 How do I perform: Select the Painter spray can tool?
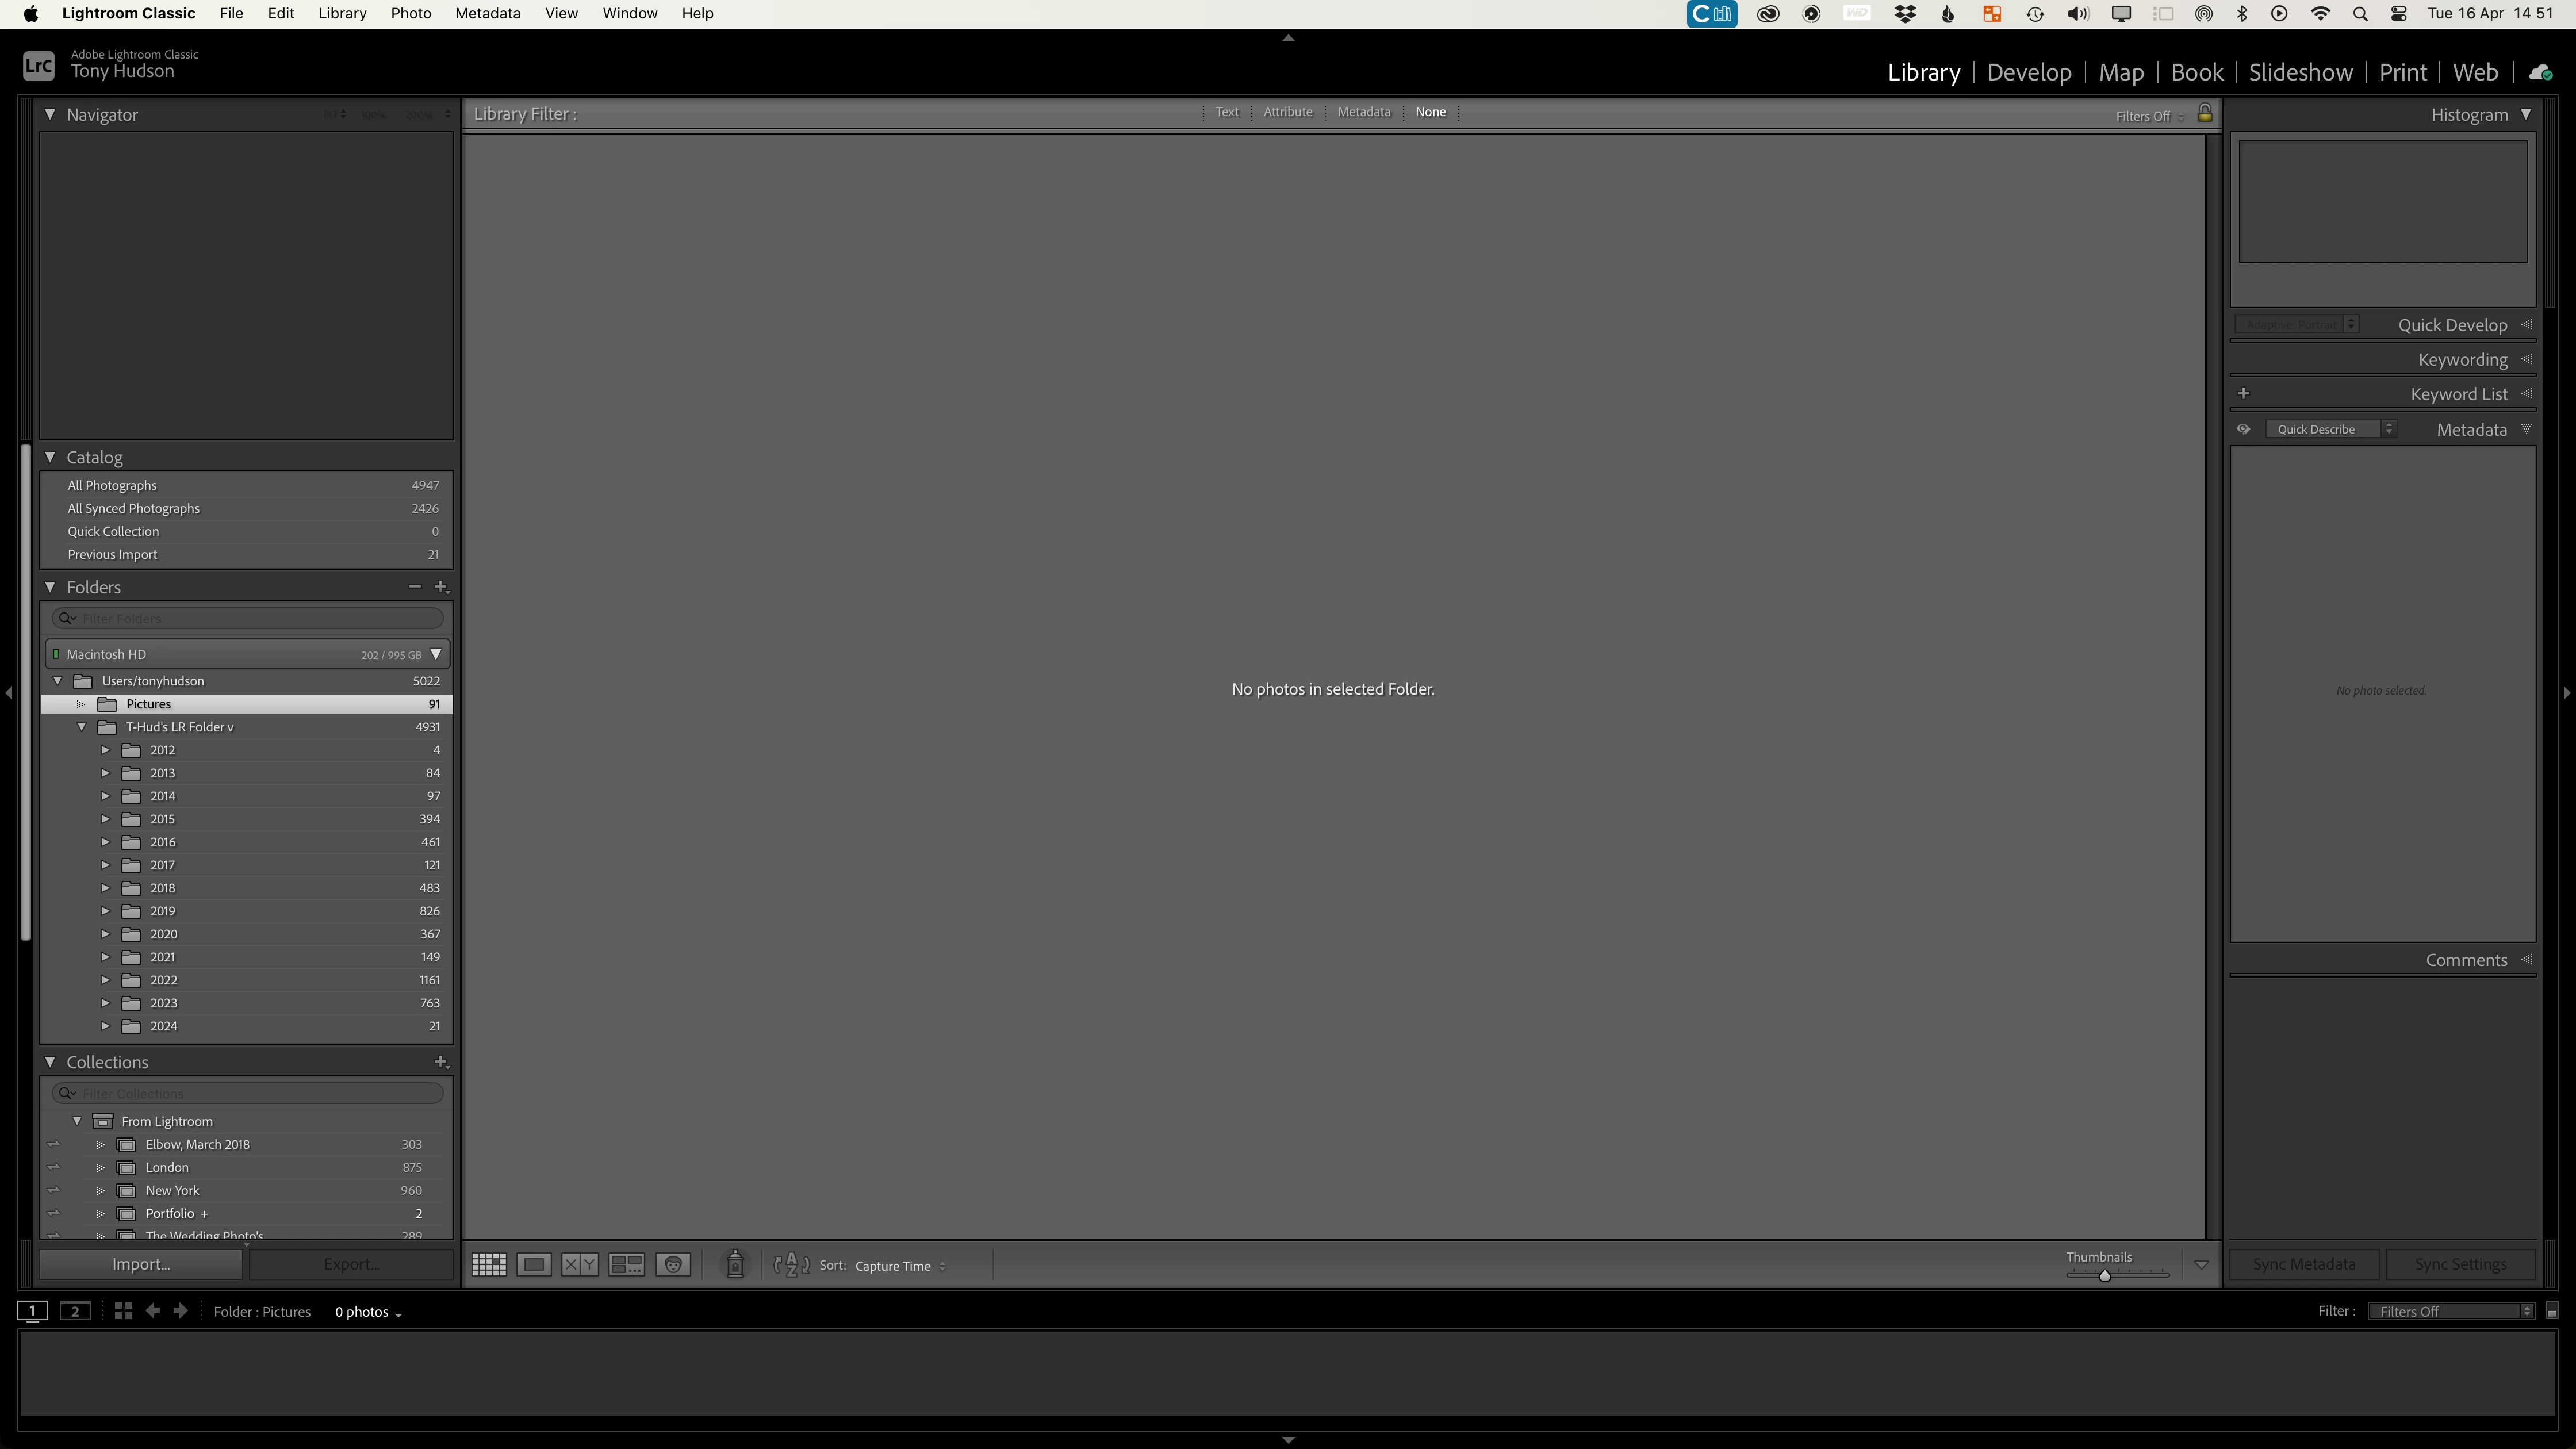[735, 1265]
